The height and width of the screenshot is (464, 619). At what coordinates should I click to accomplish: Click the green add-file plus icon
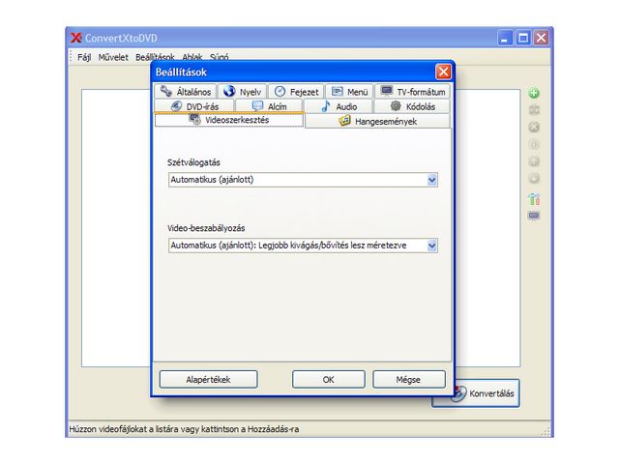(534, 94)
